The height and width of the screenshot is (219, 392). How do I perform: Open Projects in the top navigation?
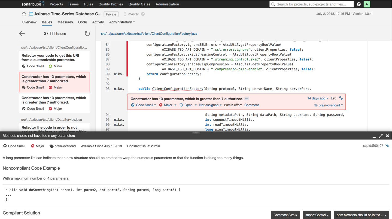click(x=56, y=4)
